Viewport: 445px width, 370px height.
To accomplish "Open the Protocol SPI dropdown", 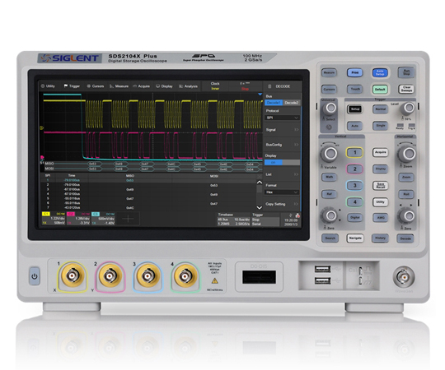I will coord(282,118).
